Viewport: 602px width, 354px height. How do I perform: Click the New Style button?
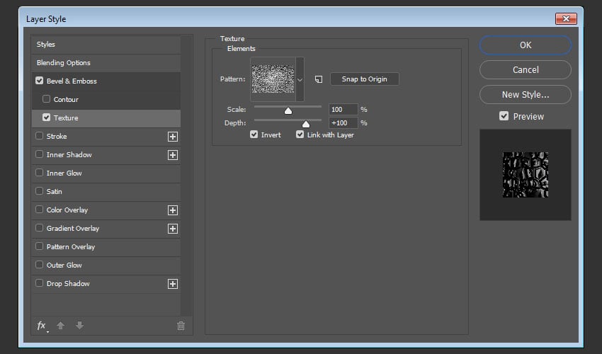[x=525, y=94]
